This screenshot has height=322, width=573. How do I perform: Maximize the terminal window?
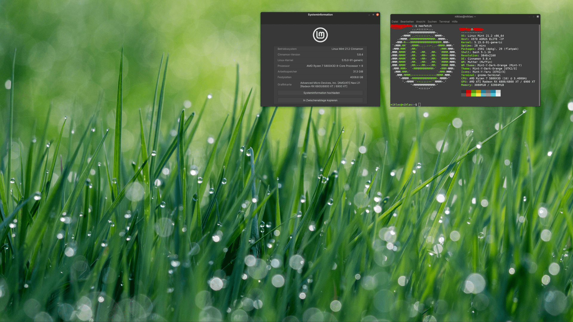534,17
